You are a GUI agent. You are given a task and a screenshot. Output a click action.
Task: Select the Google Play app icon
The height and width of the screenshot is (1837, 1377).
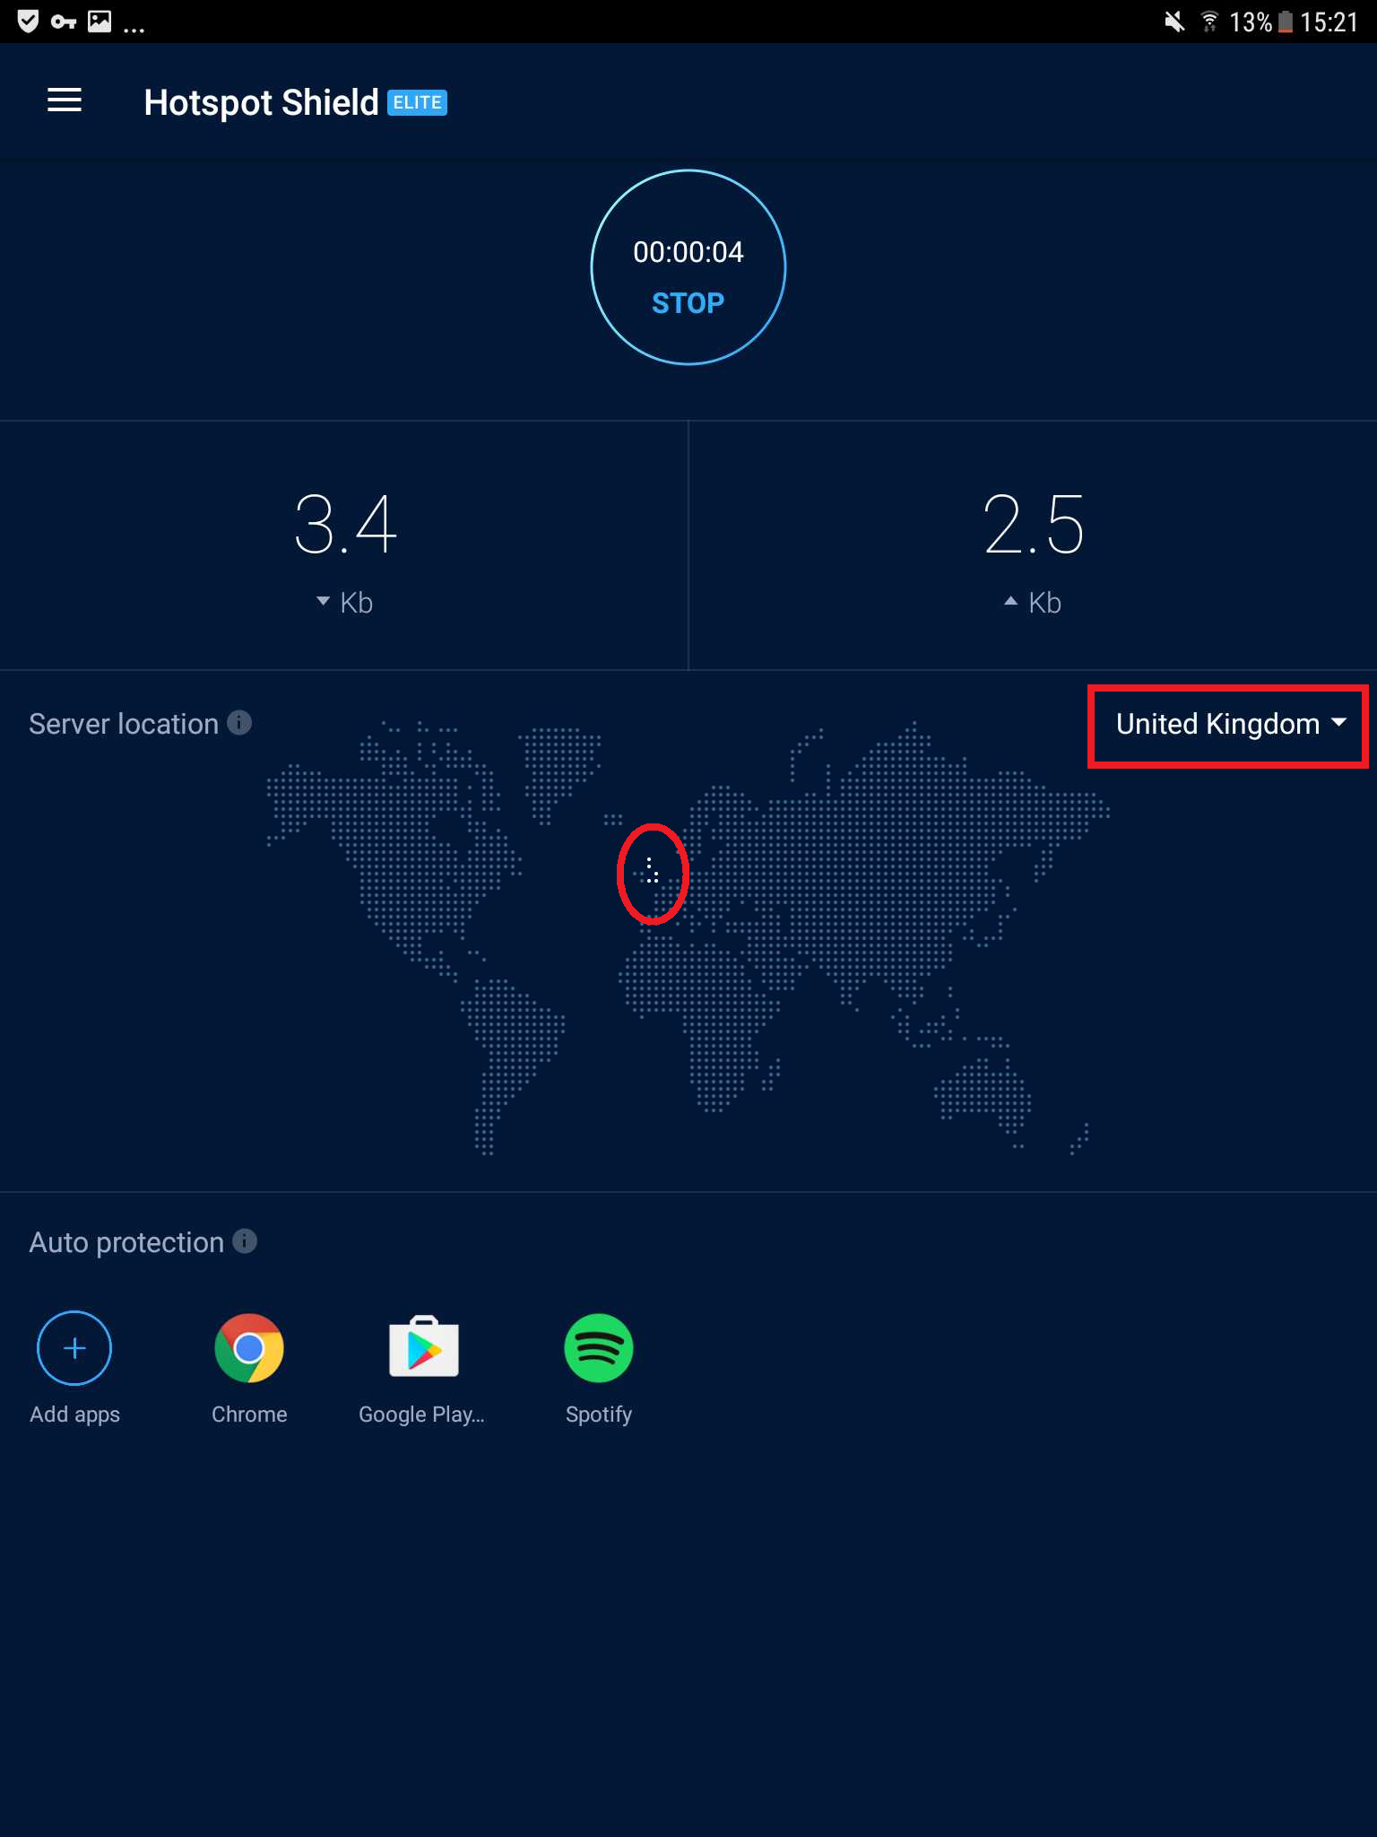(x=424, y=1346)
